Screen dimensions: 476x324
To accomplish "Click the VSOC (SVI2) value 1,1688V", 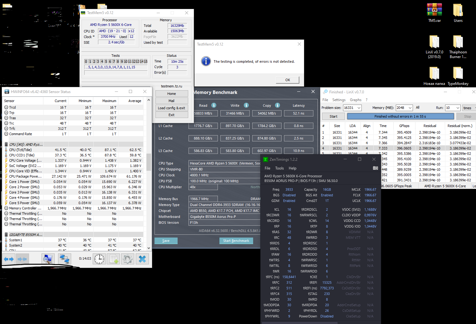I will point(370,209).
